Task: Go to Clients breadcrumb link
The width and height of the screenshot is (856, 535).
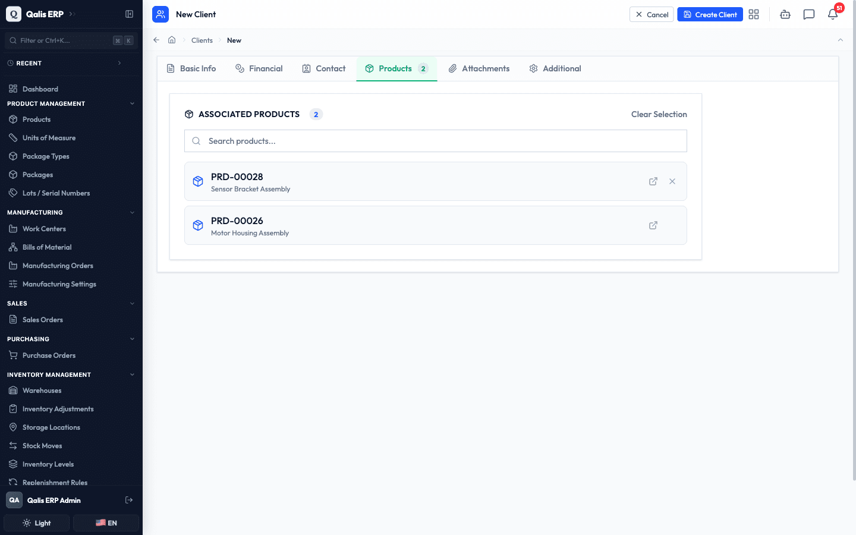Action: click(202, 40)
